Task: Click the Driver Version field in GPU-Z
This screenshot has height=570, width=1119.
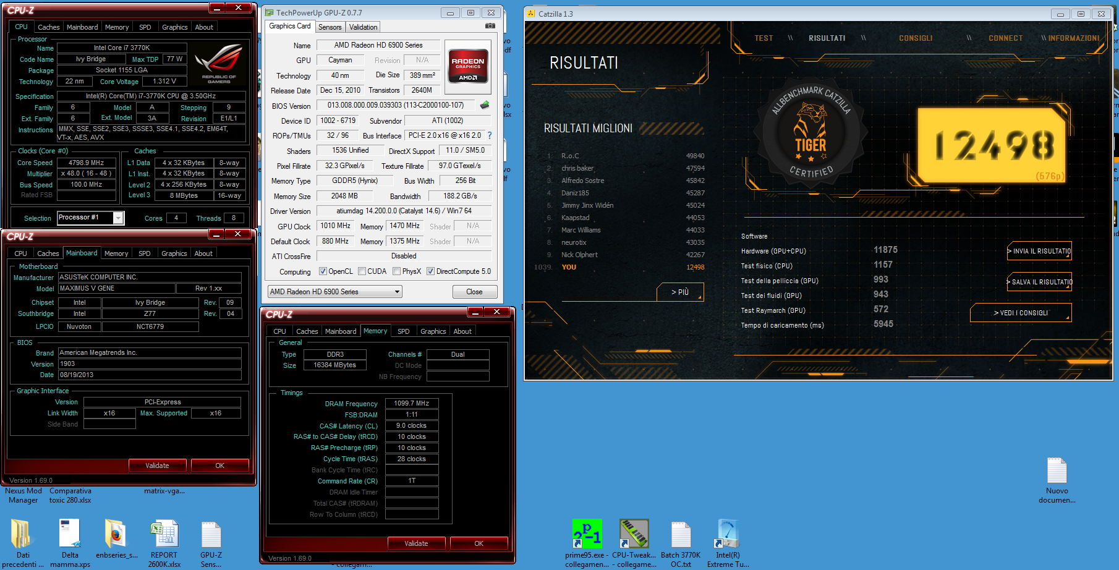Action: point(404,211)
